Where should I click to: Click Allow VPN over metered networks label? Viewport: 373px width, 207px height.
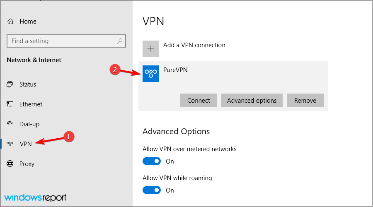[x=189, y=149]
